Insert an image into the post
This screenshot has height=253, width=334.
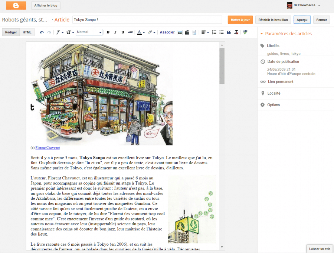(x=180, y=33)
